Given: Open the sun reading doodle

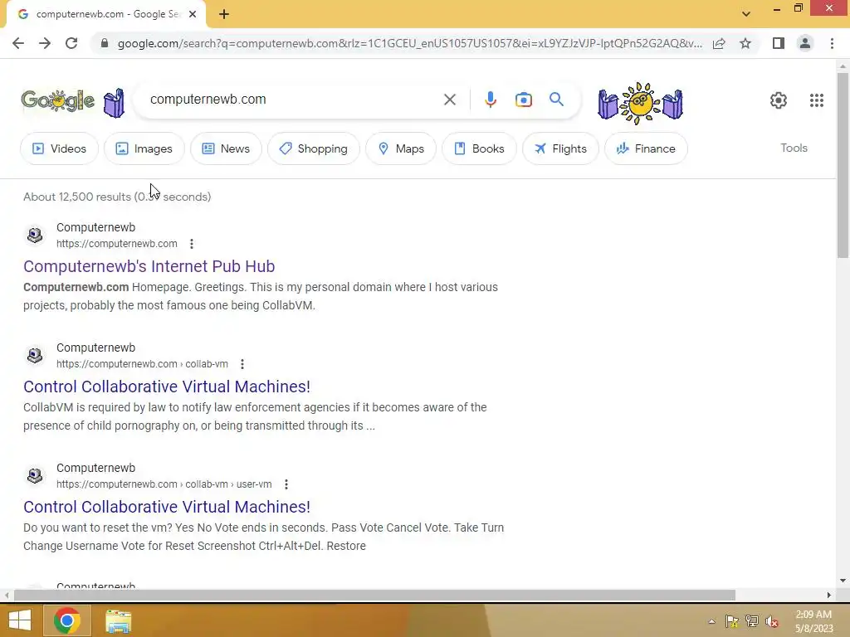Looking at the screenshot, I should 640,103.
